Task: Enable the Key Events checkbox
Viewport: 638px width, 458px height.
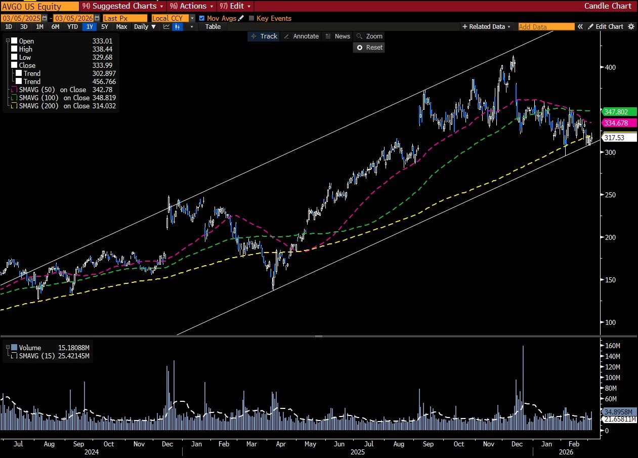Action: tap(251, 18)
